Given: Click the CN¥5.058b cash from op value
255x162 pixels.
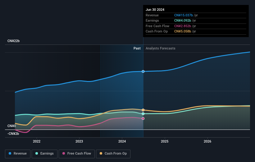Looking at the screenshot, I should click(183, 32).
